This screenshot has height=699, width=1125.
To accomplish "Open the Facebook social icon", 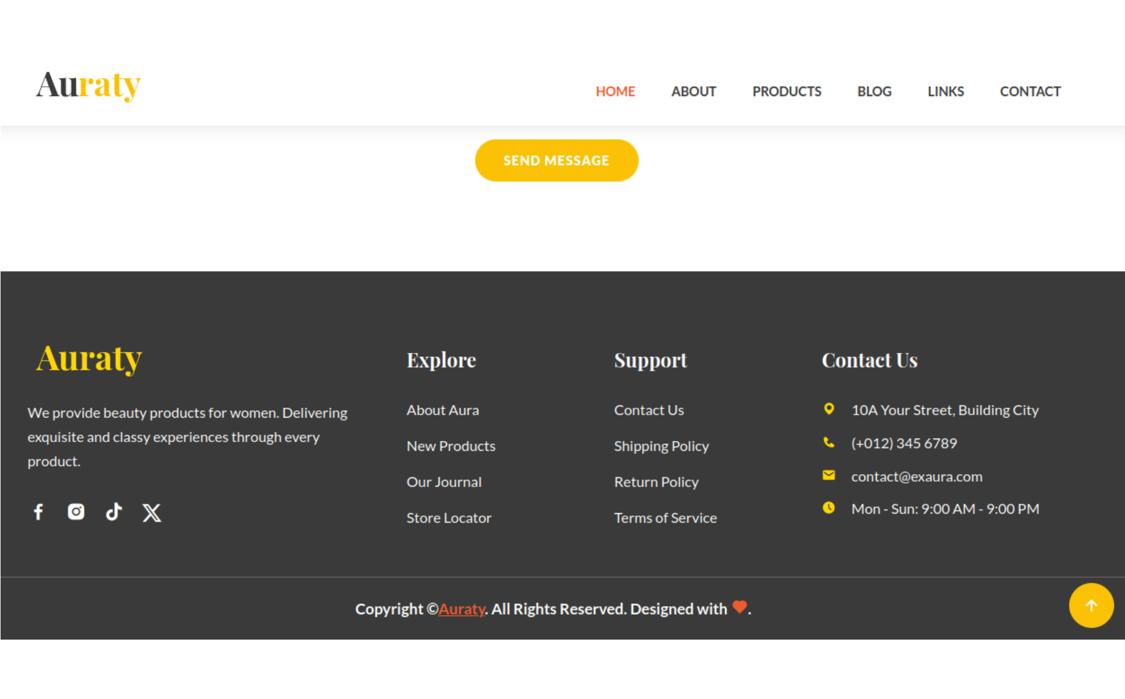I will coord(38,512).
